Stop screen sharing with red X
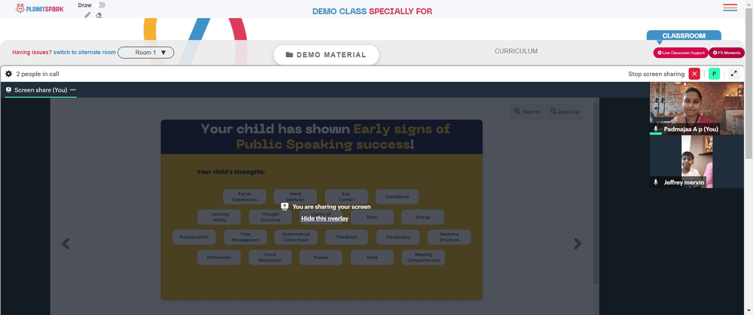753x315 pixels. point(694,74)
